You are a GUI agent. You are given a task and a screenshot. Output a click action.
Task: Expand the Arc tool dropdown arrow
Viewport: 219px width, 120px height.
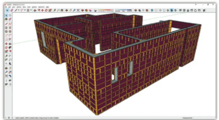[25, 10]
